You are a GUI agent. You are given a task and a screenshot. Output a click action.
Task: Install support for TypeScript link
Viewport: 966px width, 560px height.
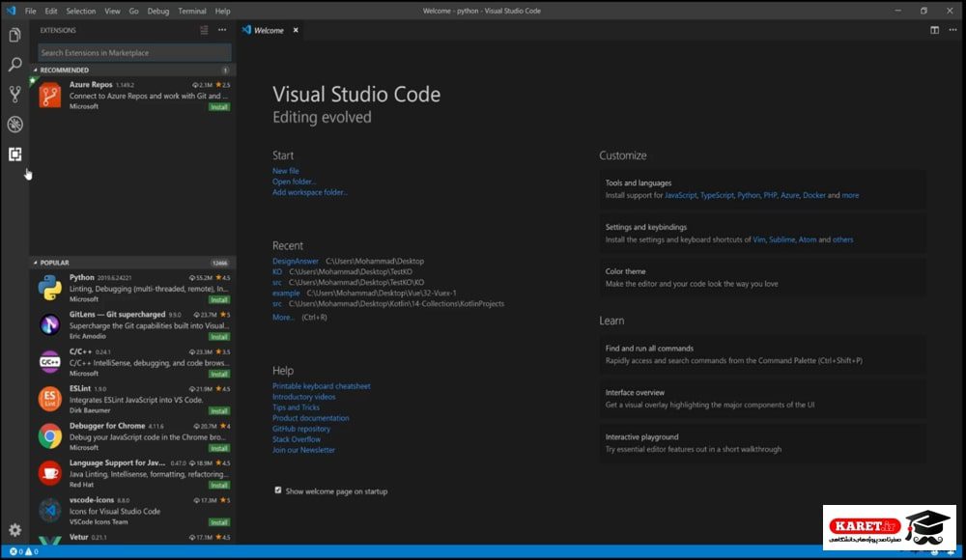717,195
